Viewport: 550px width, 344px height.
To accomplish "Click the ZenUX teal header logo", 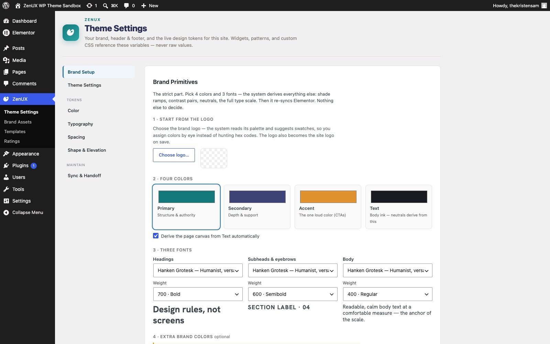I will coord(71,33).
